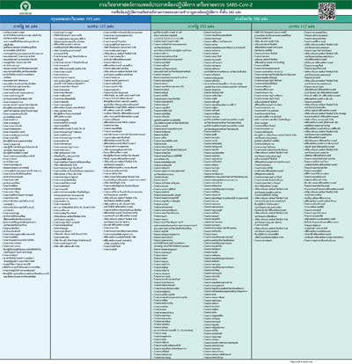The height and width of the screenshot is (364, 352).
Task: Click the 'ภาครัฐ 66 แห่ง' column header
Action: pos(26,26)
